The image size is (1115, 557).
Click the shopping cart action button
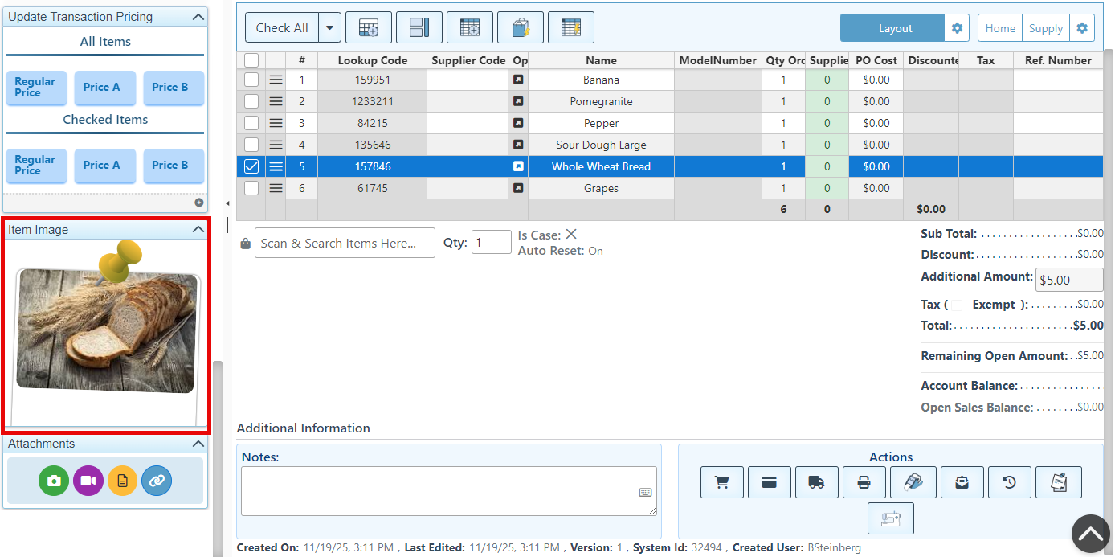click(721, 482)
